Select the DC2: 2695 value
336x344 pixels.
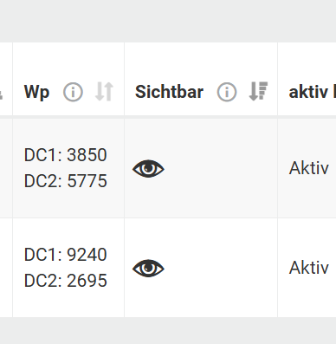pos(66,281)
